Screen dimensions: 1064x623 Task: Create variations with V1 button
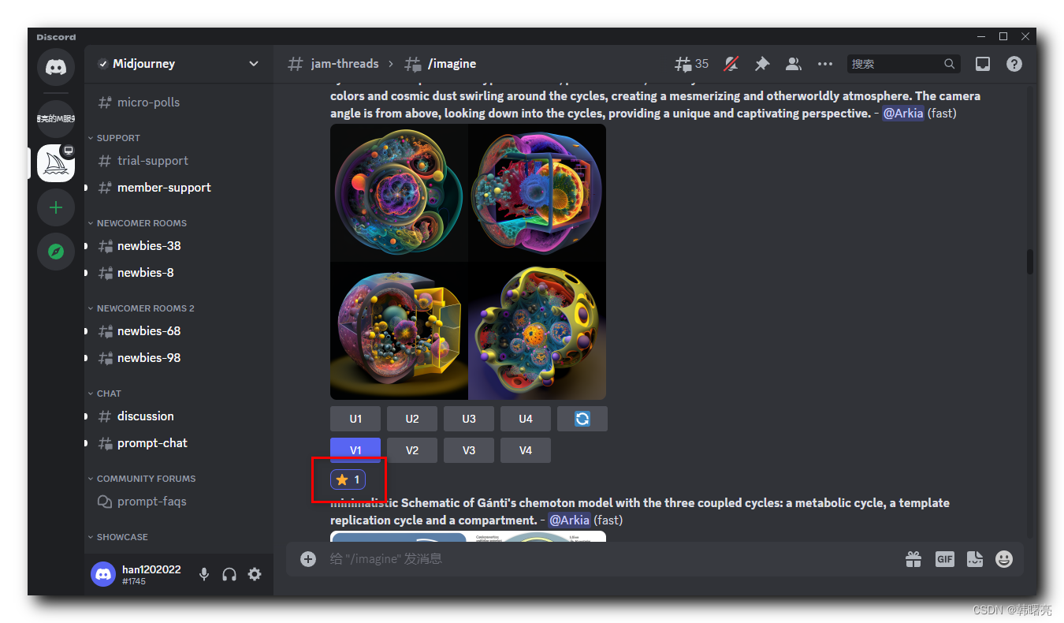tap(355, 450)
